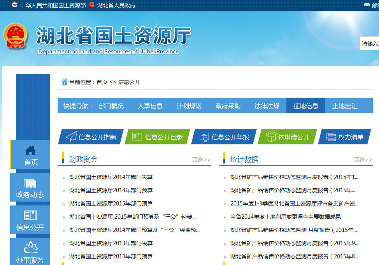Click the report icon on 信息公开年报
379x265 pixels.
click(x=204, y=137)
